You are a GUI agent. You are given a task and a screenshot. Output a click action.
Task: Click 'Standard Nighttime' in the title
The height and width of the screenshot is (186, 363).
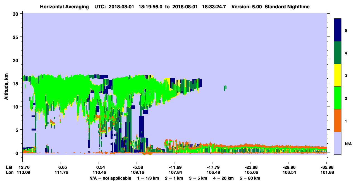click(x=287, y=6)
